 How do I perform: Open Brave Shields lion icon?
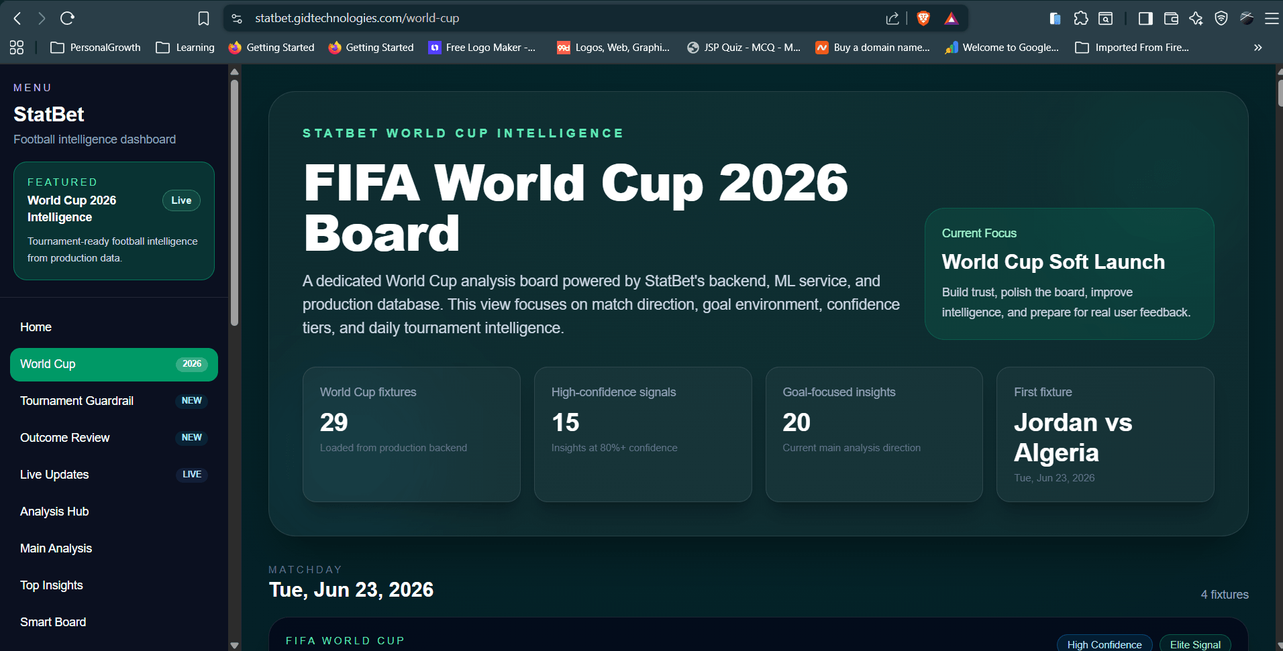coord(923,18)
